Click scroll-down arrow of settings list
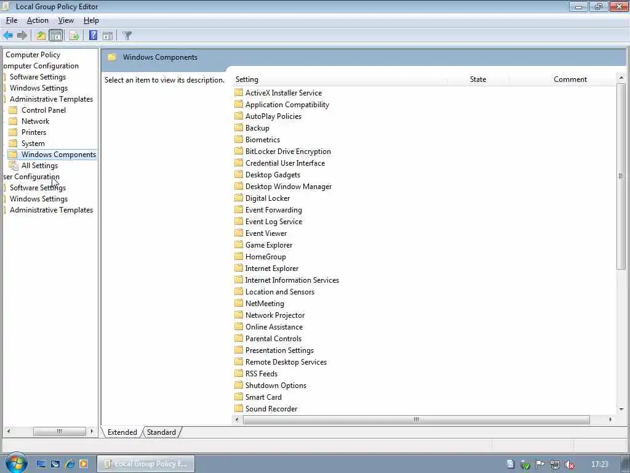 (x=621, y=409)
